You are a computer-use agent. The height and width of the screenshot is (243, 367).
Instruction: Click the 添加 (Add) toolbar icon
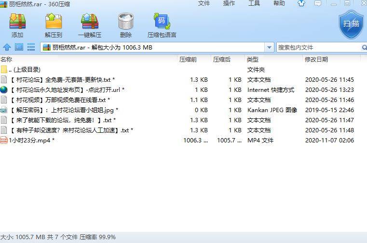pyautogui.click(x=17, y=25)
